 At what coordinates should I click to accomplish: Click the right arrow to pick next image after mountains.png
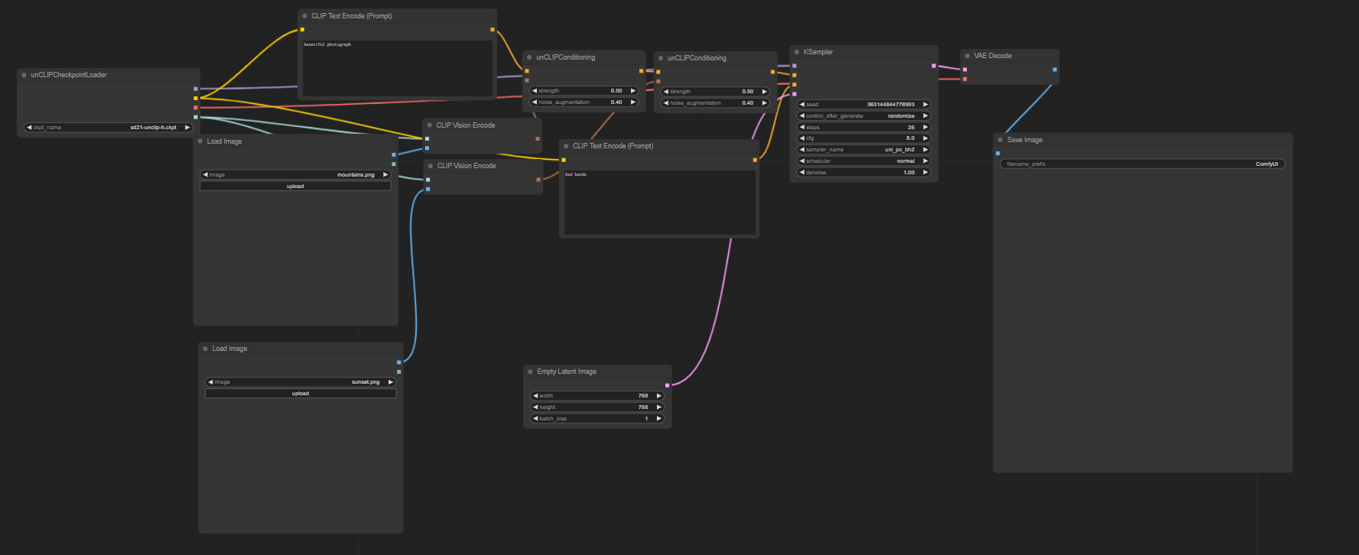pos(385,175)
